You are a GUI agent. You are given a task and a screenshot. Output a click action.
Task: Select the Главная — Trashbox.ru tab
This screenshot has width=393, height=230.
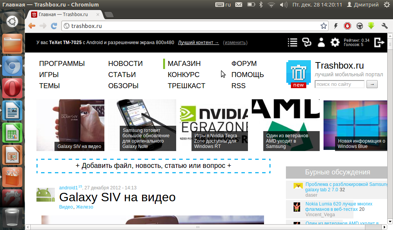point(63,15)
